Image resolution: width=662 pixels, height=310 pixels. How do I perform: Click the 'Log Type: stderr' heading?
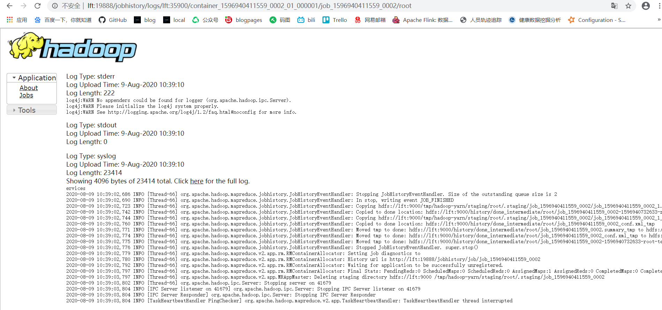click(91, 77)
